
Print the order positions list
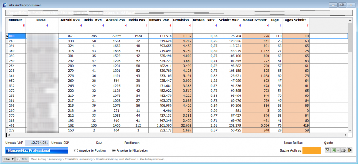(x=343, y=150)
